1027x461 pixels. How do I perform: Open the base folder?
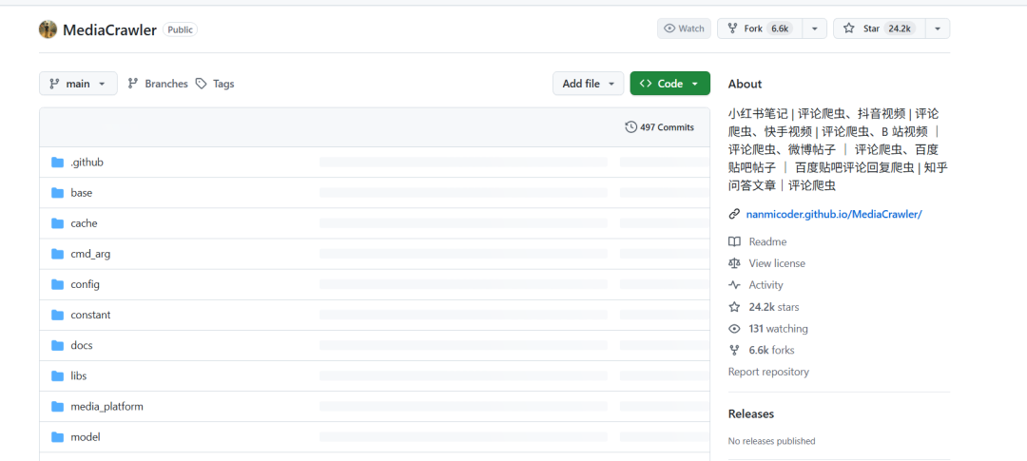[82, 193]
